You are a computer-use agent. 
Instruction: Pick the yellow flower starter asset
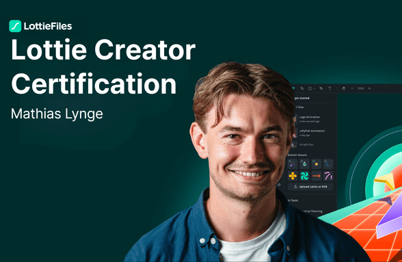click(293, 176)
